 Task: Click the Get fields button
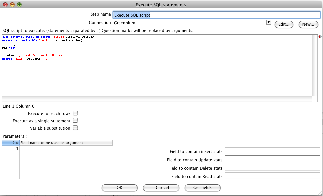tap(202, 188)
